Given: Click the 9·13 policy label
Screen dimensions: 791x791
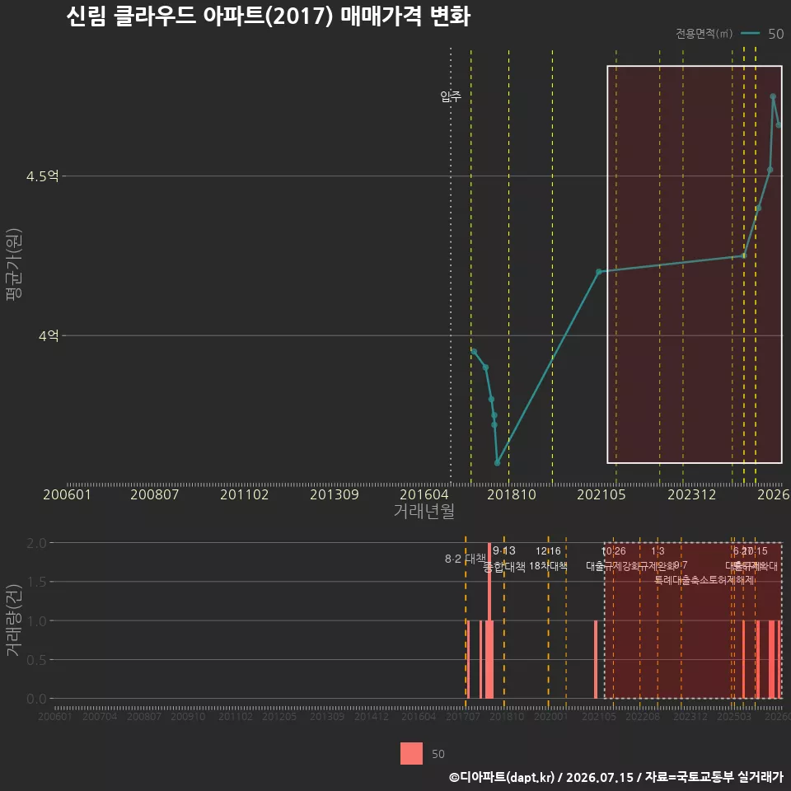Looking at the screenshot, I should pyautogui.click(x=504, y=550).
